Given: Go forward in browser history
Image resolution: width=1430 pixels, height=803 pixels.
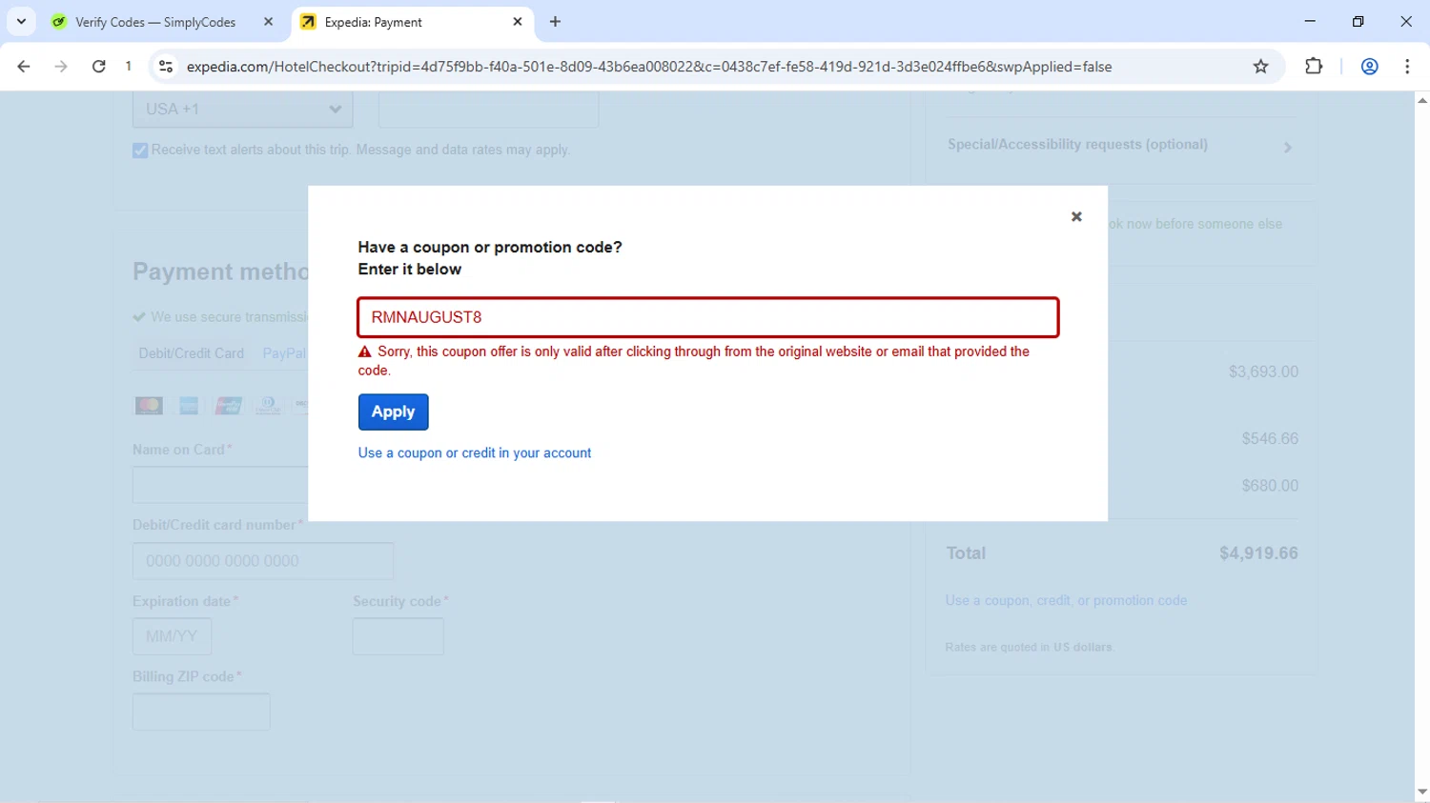Looking at the screenshot, I should pos(61,67).
